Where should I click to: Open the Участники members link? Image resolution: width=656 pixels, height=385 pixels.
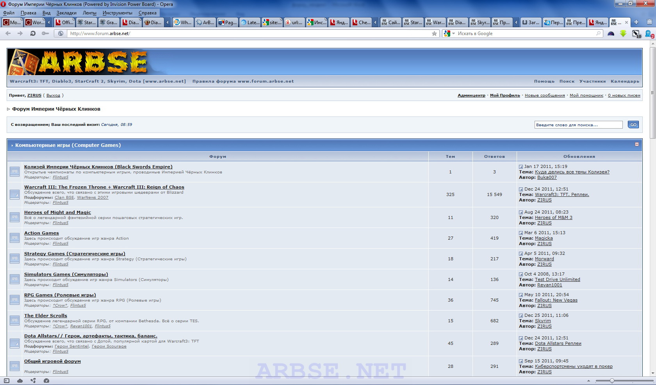[x=592, y=81]
